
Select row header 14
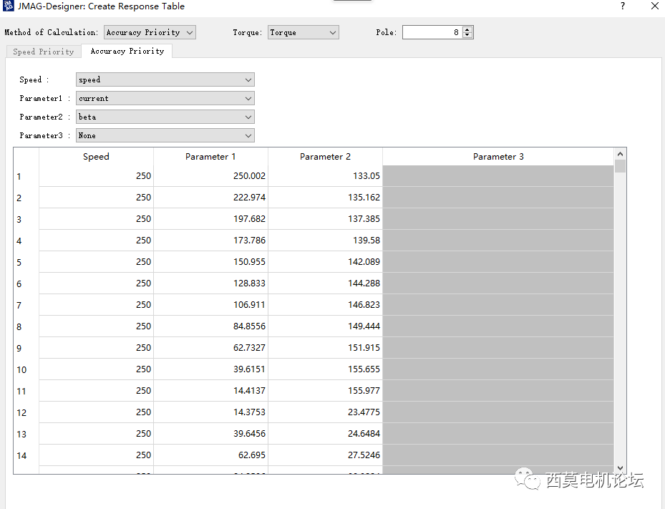click(26, 455)
